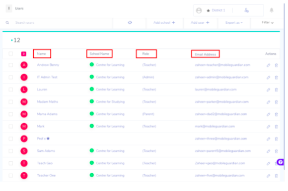This screenshot has width=288, height=191.
Task: Sort by Role column header
Action: point(145,54)
